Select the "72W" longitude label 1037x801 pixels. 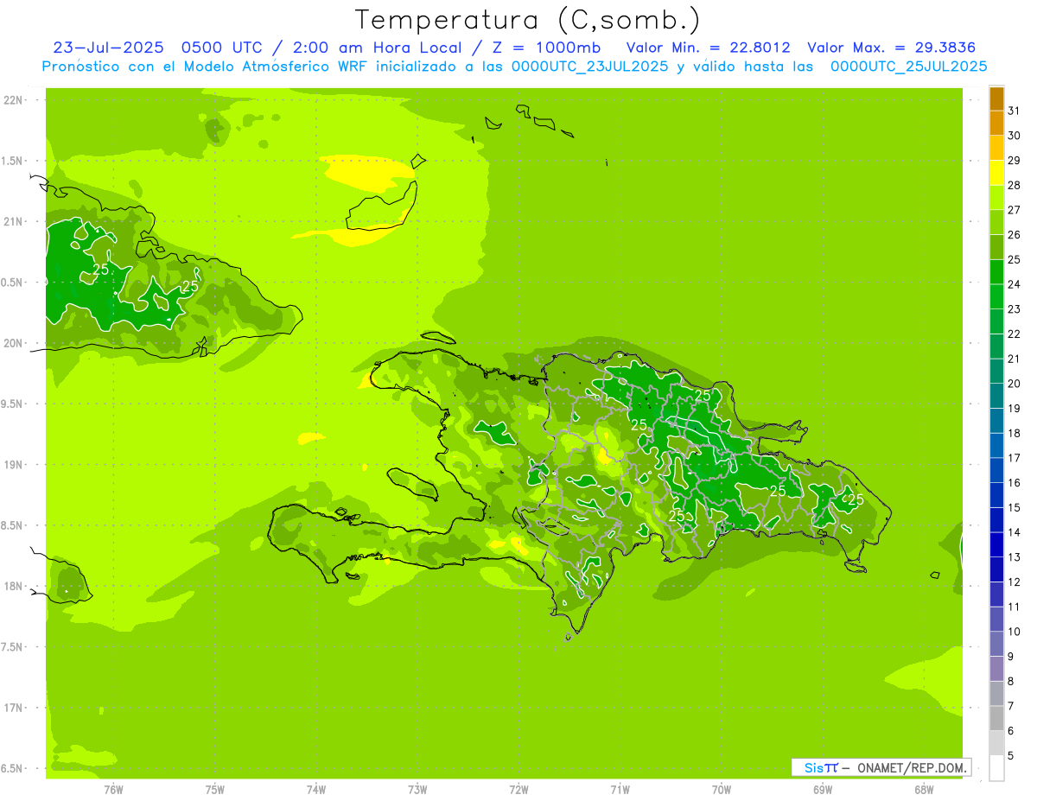pyautogui.click(x=518, y=790)
